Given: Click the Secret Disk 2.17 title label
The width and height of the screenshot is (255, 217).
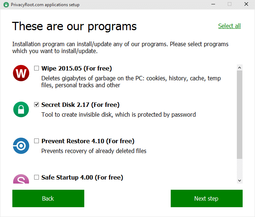Looking at the screenshot, I should (80, 105).
